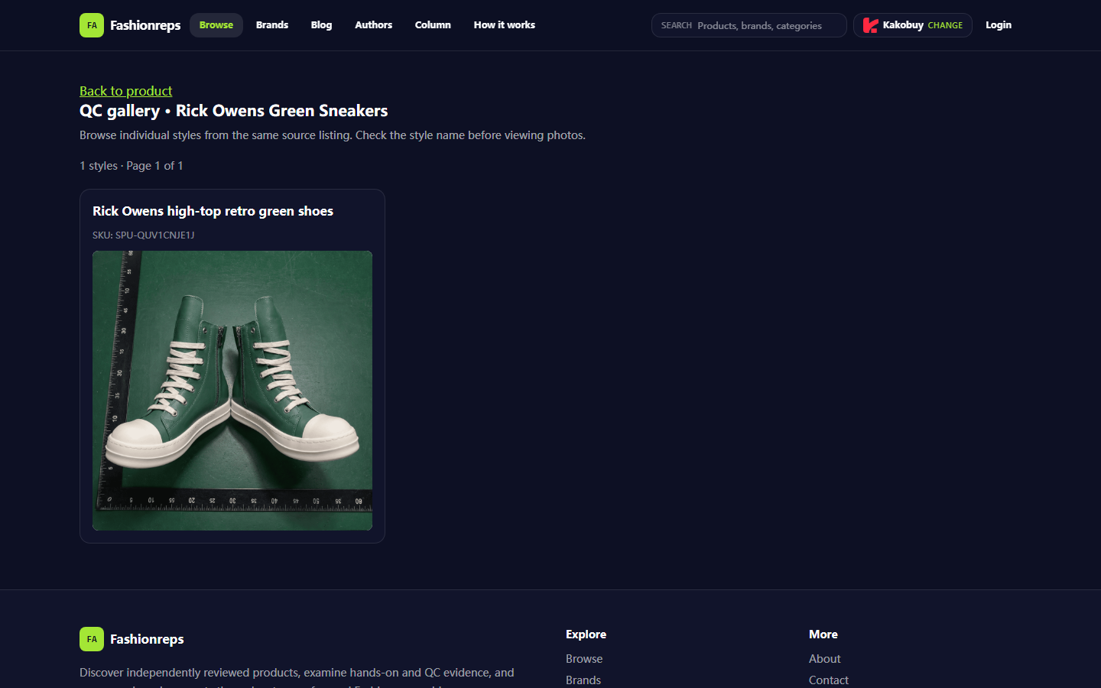Follow the Back to product link
Image resolution: width=1101 pixels, height=688 pixels.
pyautogui.click(x=126, y=91)
